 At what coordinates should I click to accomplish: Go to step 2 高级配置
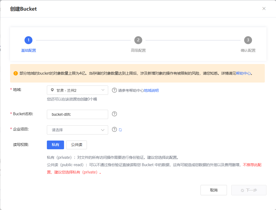[138, 40]
